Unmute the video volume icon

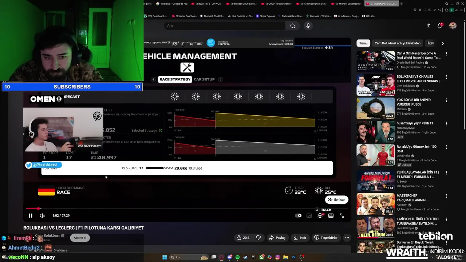point(42,215)
